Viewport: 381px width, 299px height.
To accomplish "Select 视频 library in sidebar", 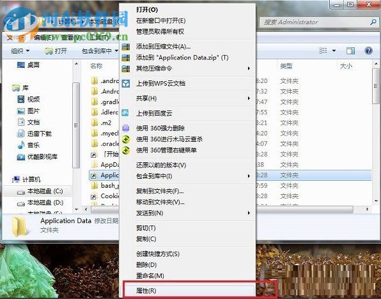I will [28, 99].
